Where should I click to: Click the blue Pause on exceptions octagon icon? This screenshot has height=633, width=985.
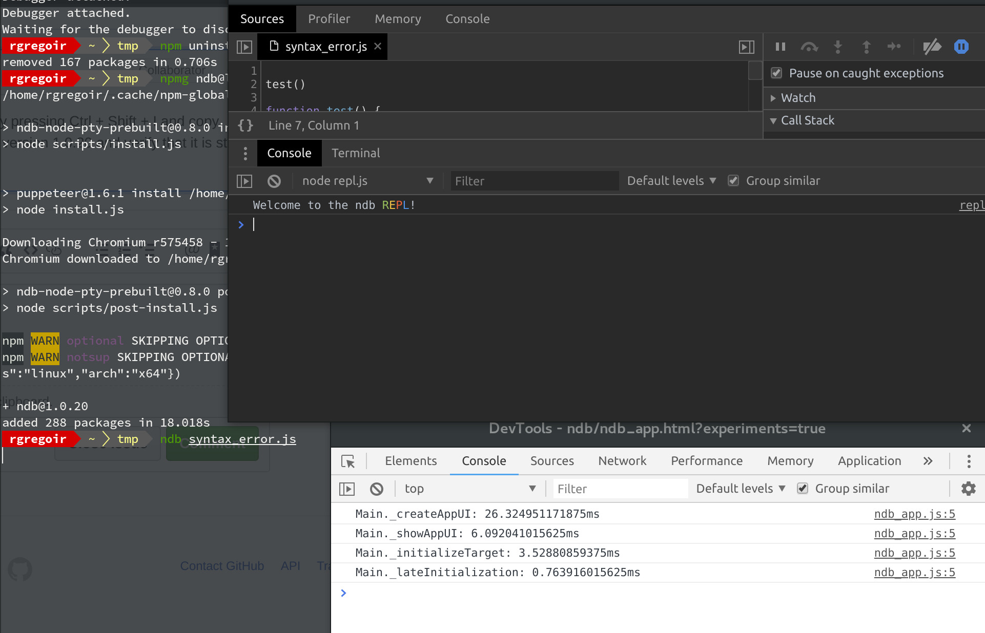pyautogui.click(x=961, y=47)
